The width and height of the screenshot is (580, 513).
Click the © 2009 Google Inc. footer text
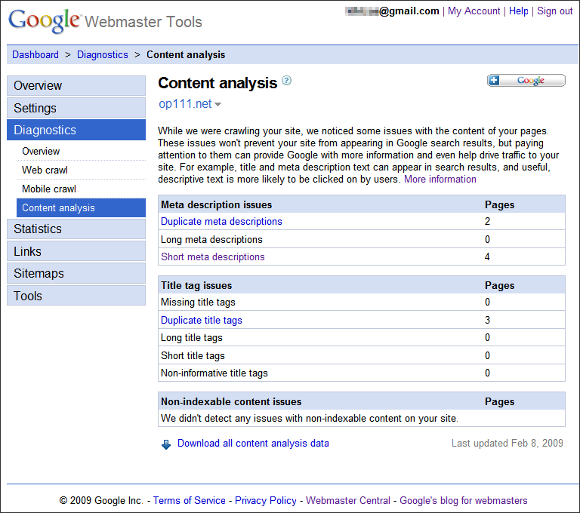tap(101, 500)
